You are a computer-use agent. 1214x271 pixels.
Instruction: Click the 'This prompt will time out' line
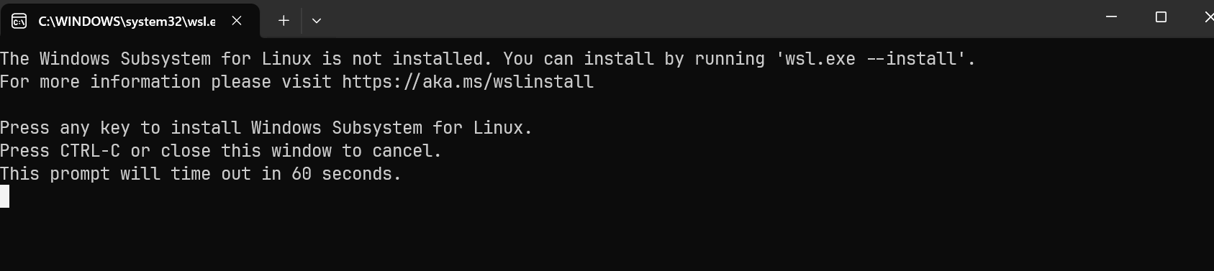point(201,174)
